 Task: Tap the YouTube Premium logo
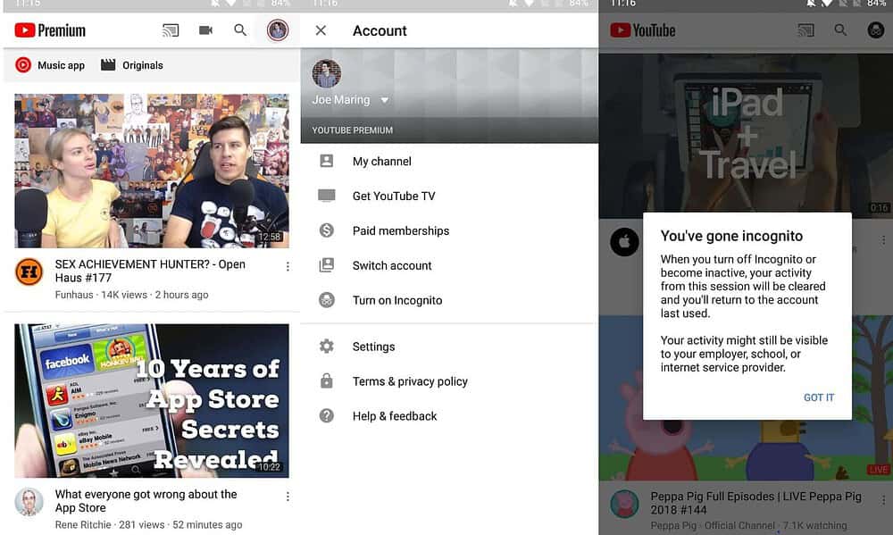pos(50,30)
